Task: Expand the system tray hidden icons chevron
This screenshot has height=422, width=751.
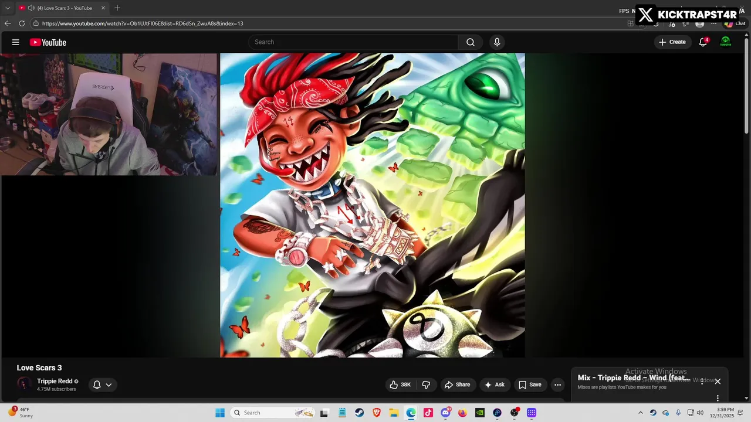Action: 640,413
